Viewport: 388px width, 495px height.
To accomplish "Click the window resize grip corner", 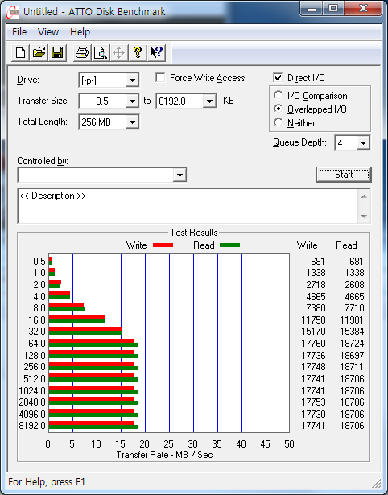I will (376, 483).
